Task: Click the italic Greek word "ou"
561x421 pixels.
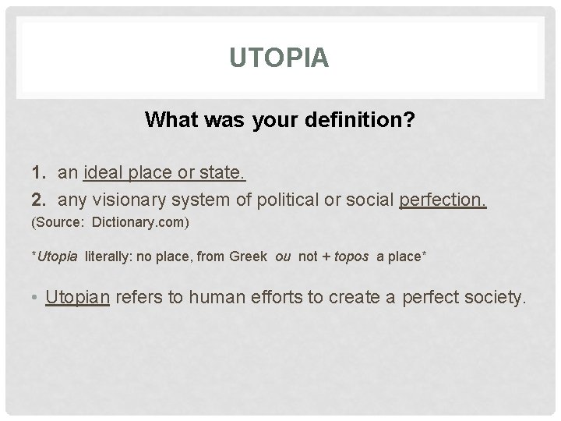Action: coord(281,256)
